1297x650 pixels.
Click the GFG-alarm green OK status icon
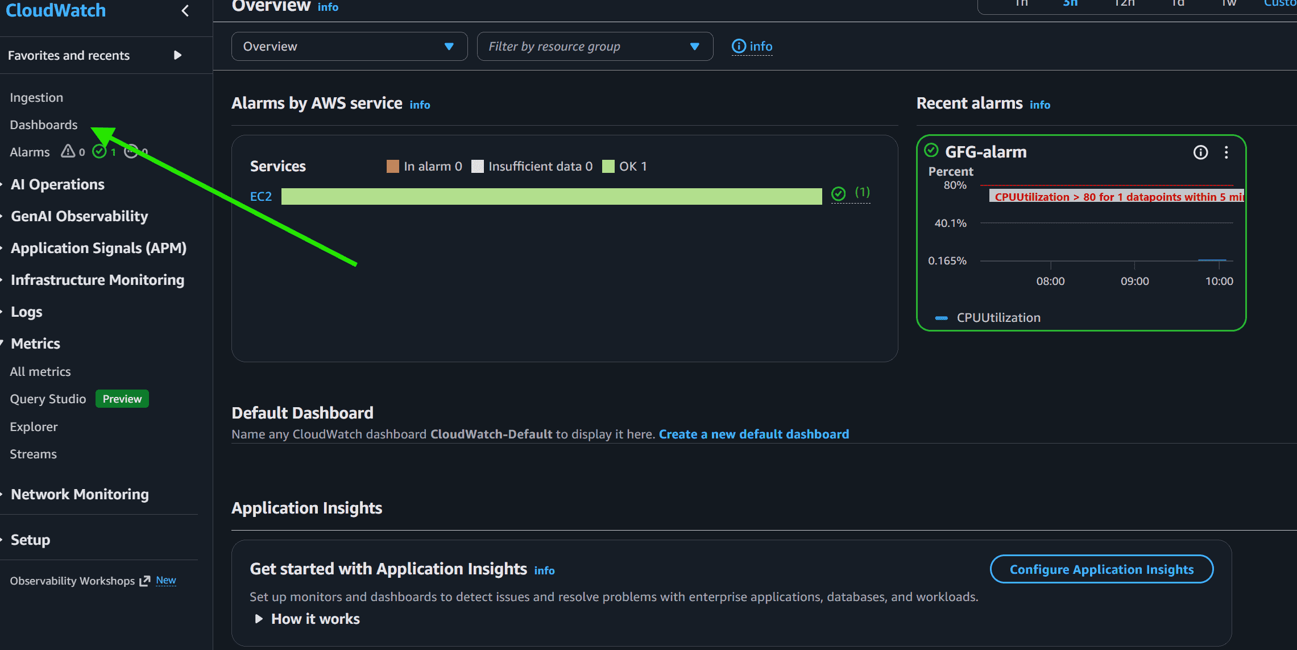pyautogui.click(x=931, y=150)
